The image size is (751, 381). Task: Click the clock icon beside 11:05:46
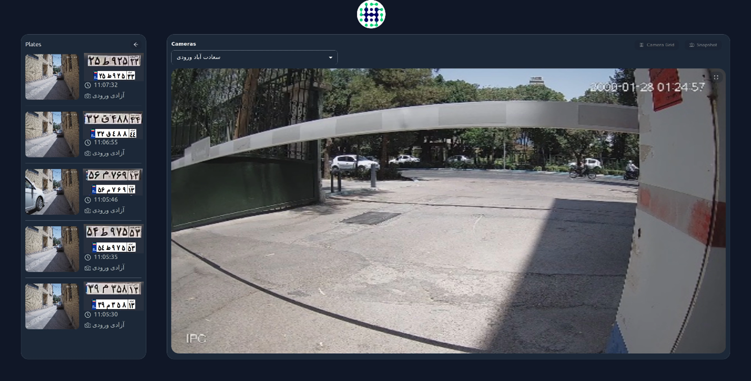[88, 200]
